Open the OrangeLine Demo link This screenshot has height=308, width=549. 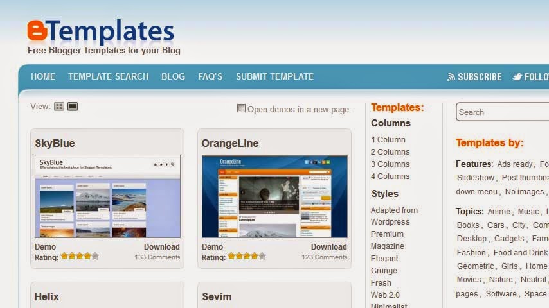pyautogui.click(x=212, y=247)
